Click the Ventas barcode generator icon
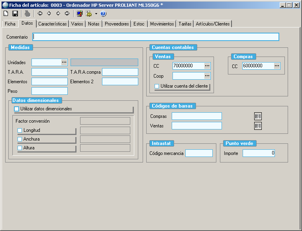Screen dimensions: 302x231 point(258,126)
